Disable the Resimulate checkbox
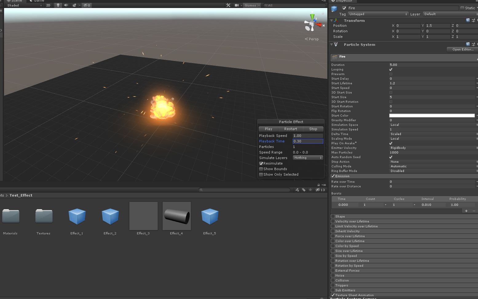The width and height of the screenshot is (478, 299). pyautogui.click(x=261, y=163)
